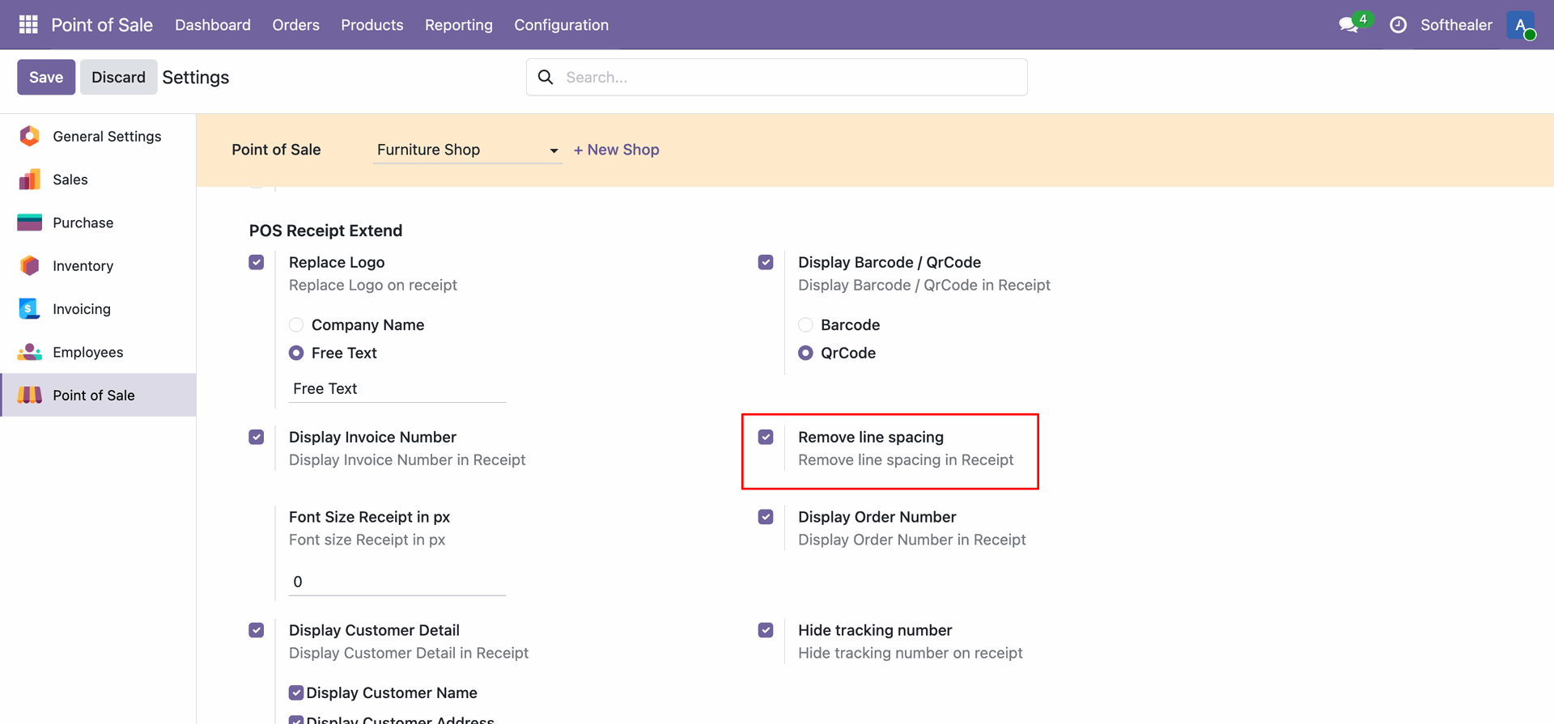
Task: Toggle Display Customer Detail checkbox
Action: point(257,630)
